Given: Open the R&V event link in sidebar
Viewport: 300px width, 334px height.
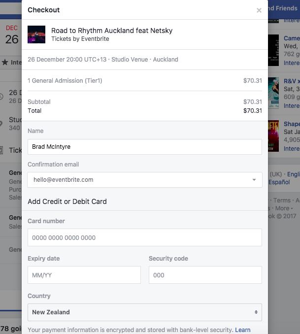Looking at the screenshot, I should (x=292, y=81).
